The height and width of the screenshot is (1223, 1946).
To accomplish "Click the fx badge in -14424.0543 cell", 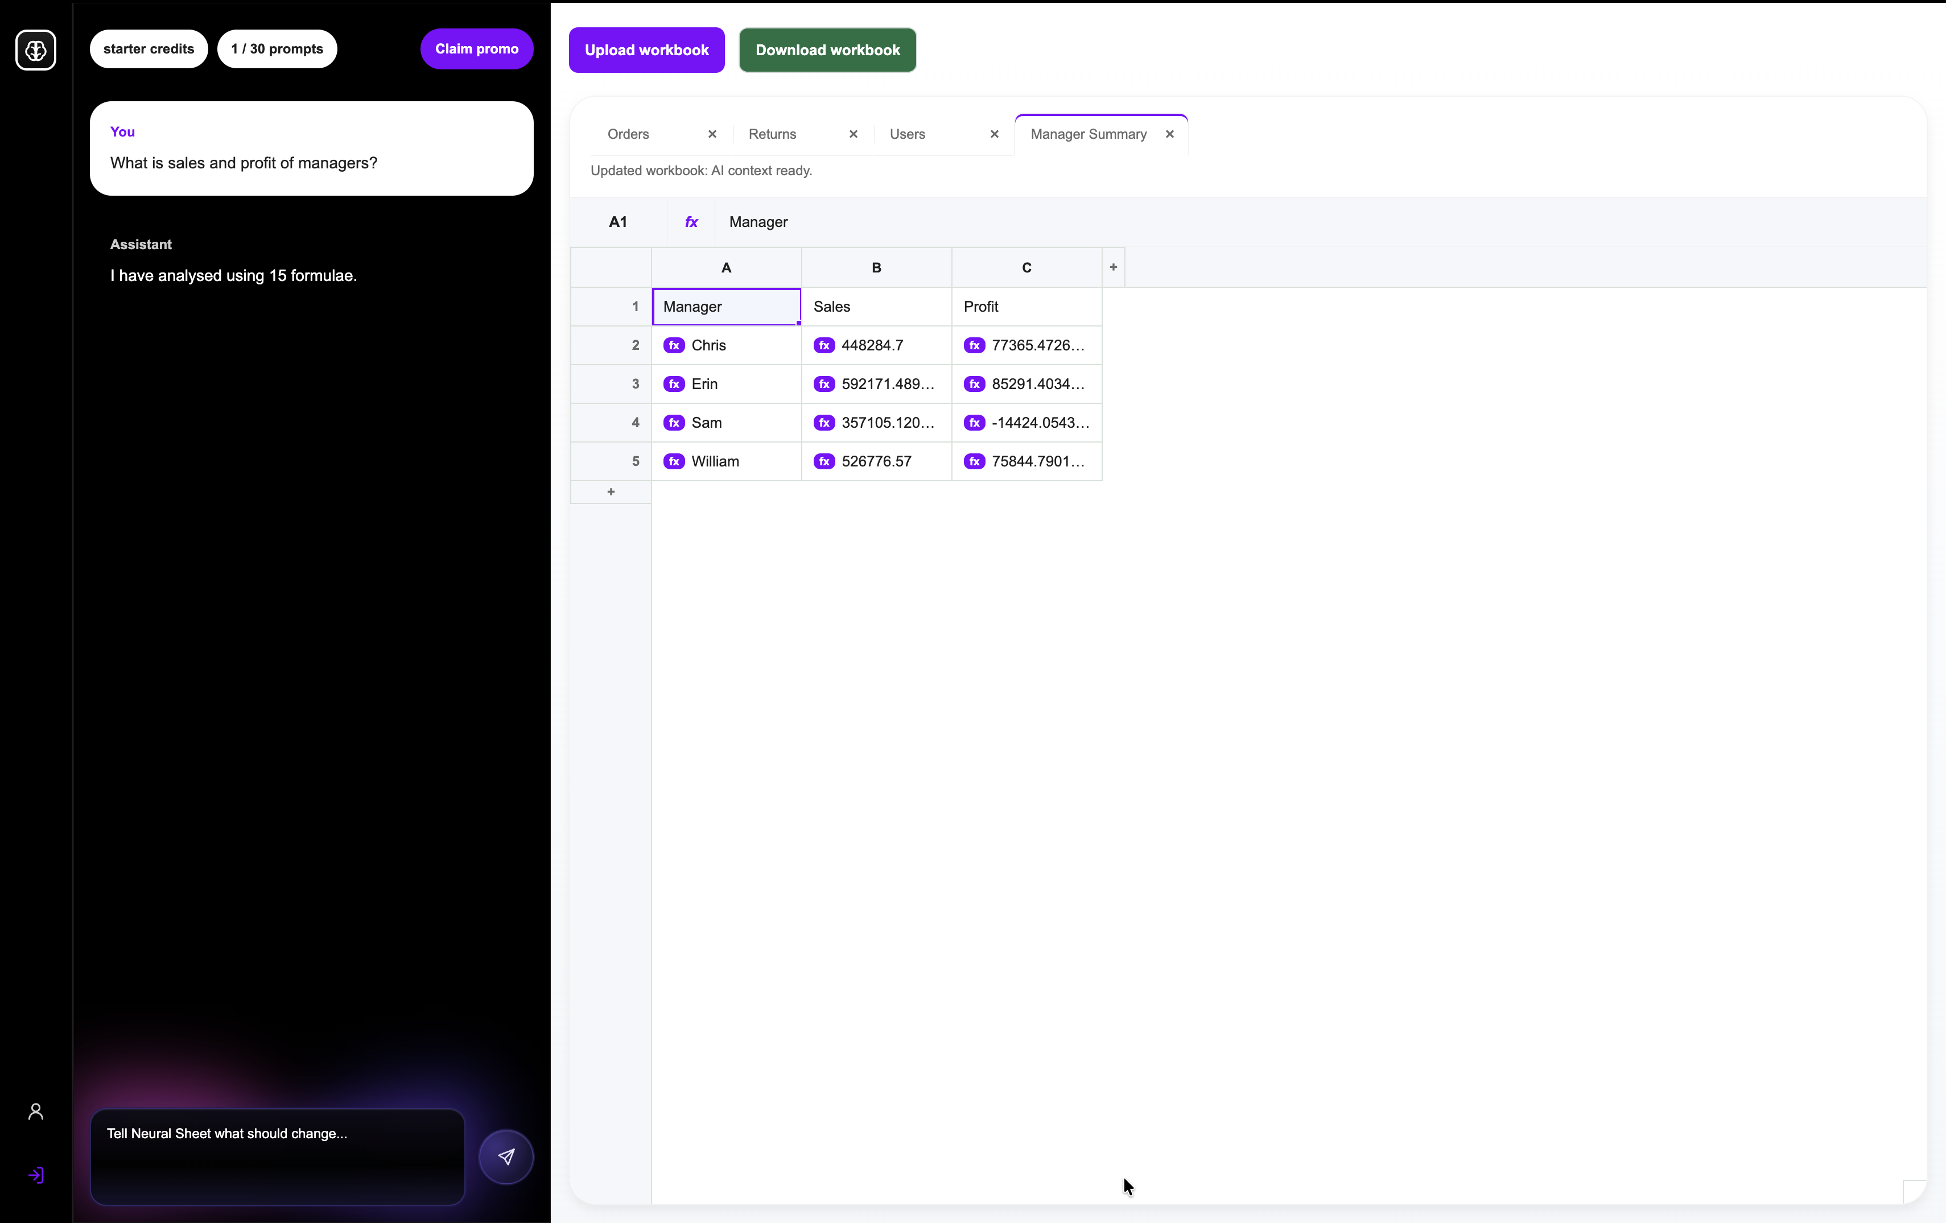I will [x=975, y=423].
